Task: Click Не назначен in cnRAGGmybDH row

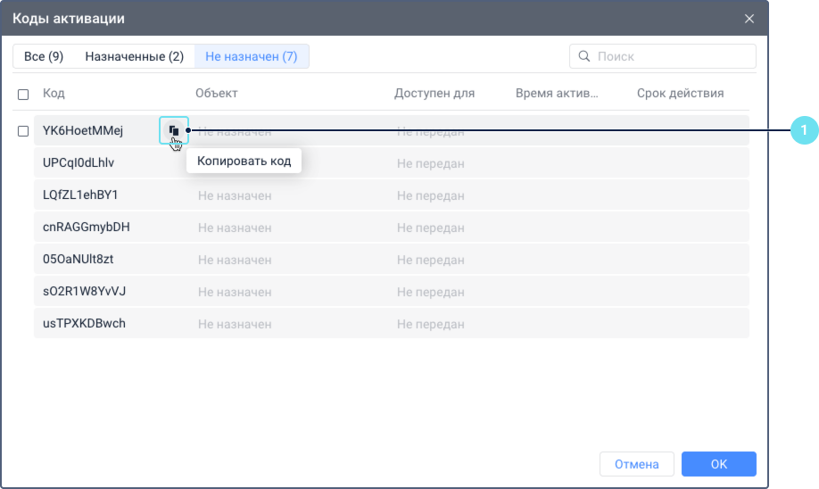Action: [x=235, y=228]
